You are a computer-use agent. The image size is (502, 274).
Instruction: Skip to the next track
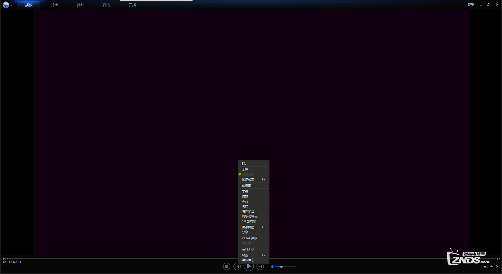[260, 266]
